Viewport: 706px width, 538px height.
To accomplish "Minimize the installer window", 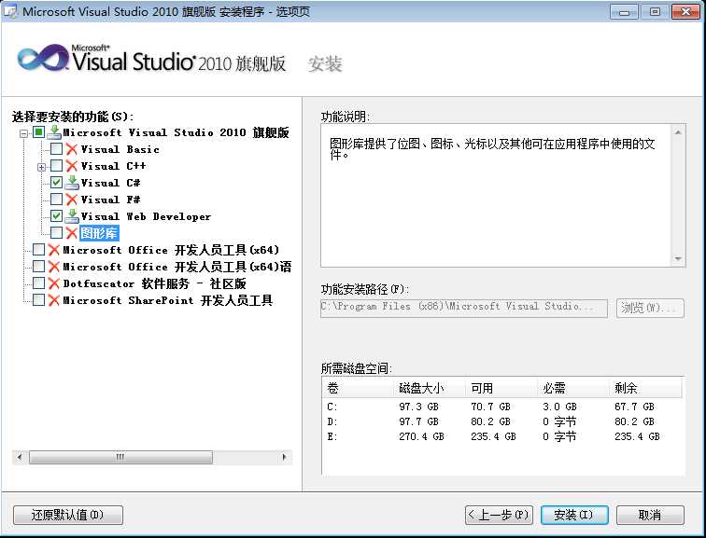I will click(x=624, y=12).
